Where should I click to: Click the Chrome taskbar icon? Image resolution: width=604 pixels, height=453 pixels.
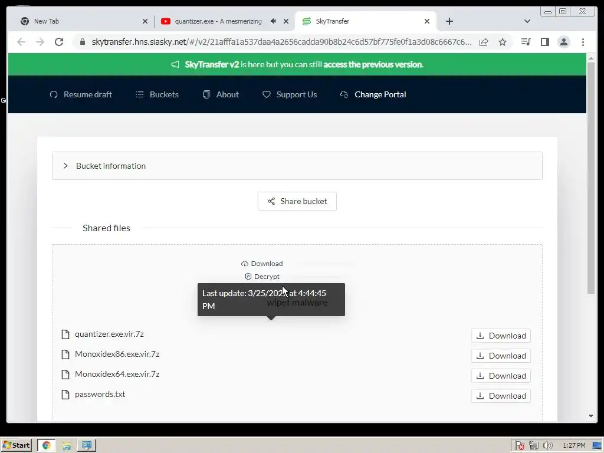click(46, 445)
